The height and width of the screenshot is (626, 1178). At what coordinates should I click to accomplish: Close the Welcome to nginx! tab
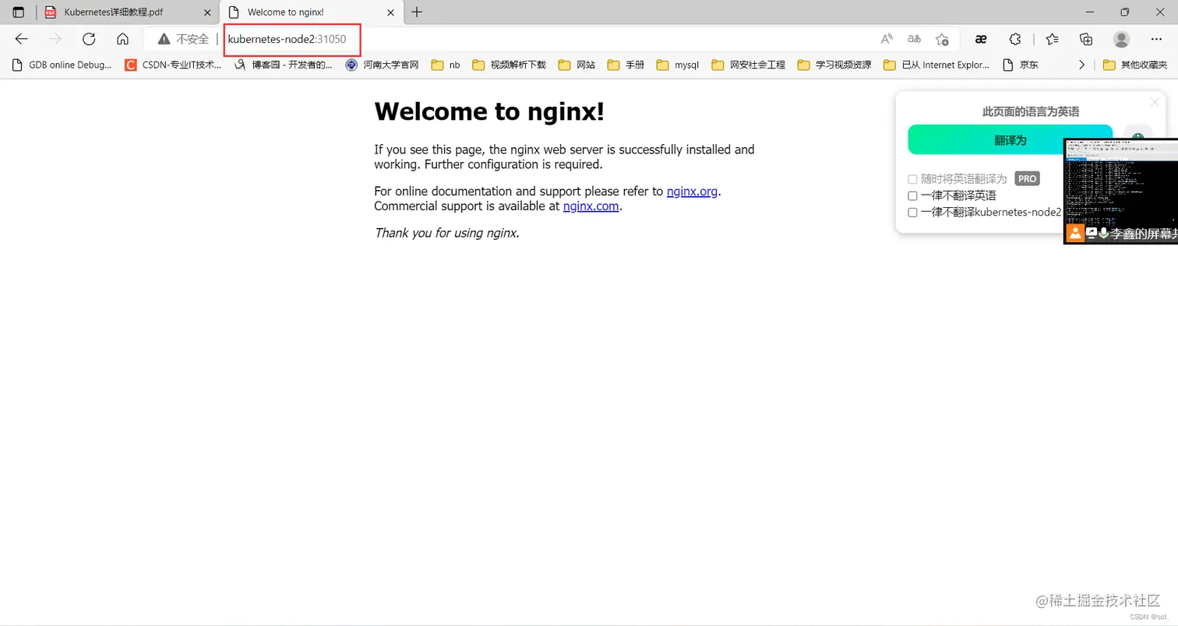[390, 12]
